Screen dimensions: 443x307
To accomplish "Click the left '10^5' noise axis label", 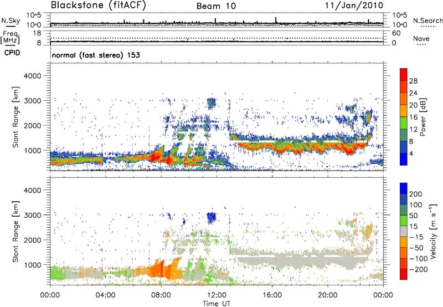I will 34,15.
